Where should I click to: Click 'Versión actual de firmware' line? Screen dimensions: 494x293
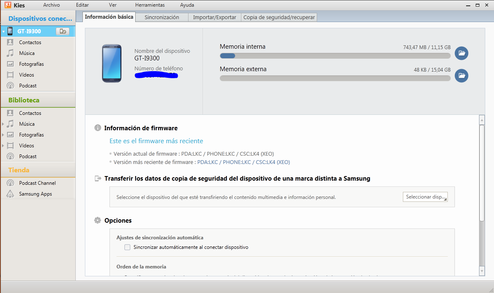tap(194, 154)
